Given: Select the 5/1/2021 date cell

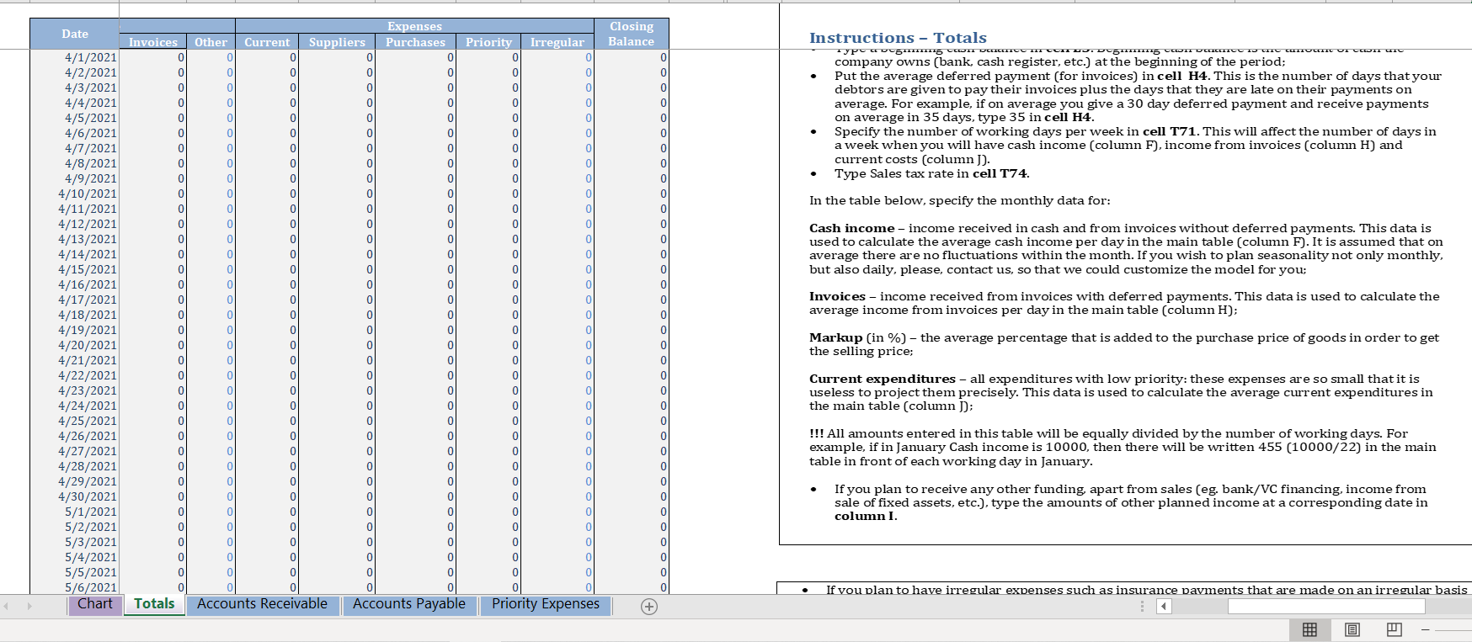Looking at the screenshot, I should 74,512.
